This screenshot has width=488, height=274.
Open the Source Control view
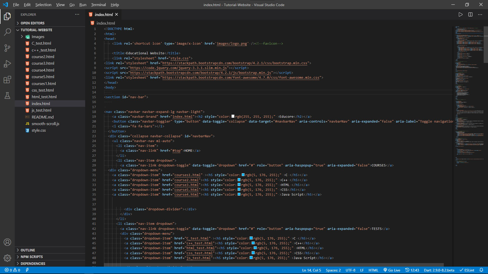pyautogui.click(x=7, y=48)
